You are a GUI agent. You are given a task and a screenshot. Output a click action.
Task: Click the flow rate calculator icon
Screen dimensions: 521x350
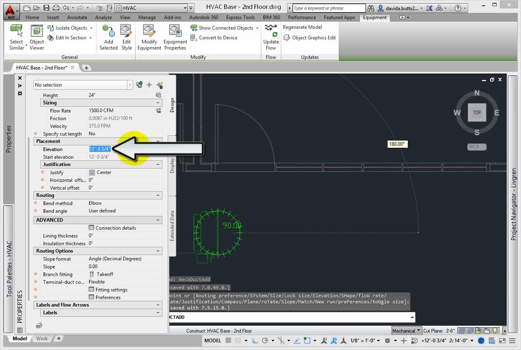158,110
